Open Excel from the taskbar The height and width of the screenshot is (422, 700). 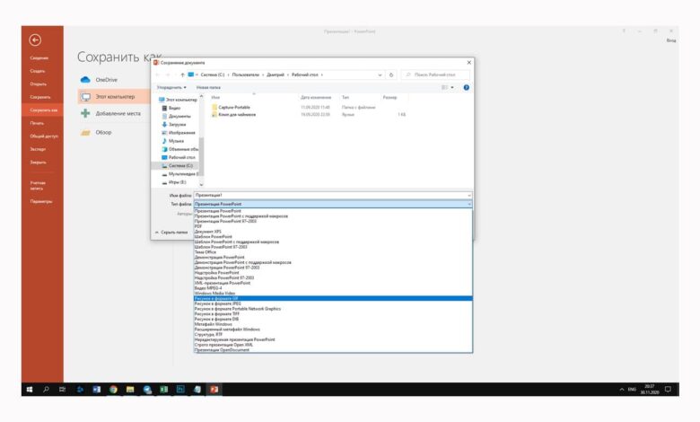(x=164, y=390)
